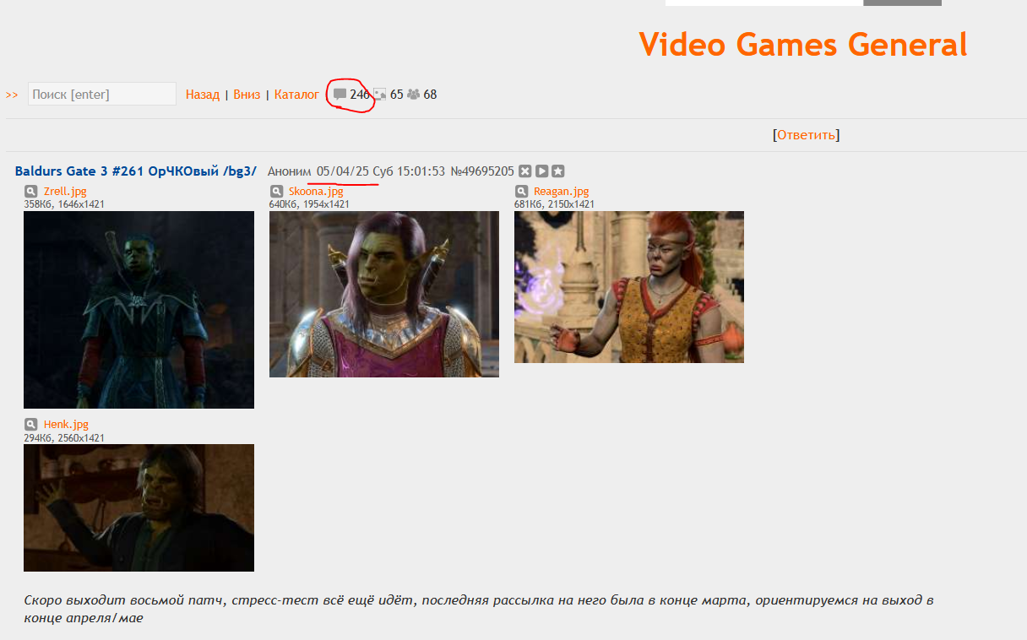Screen dimensions: 1027x640
Task: Open the Reagan.jpg file name link
Action: (562, 192)
